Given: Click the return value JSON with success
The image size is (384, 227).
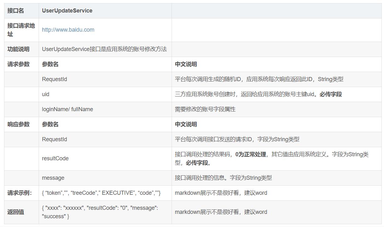Looking at the screenshot, I should 100,212.
